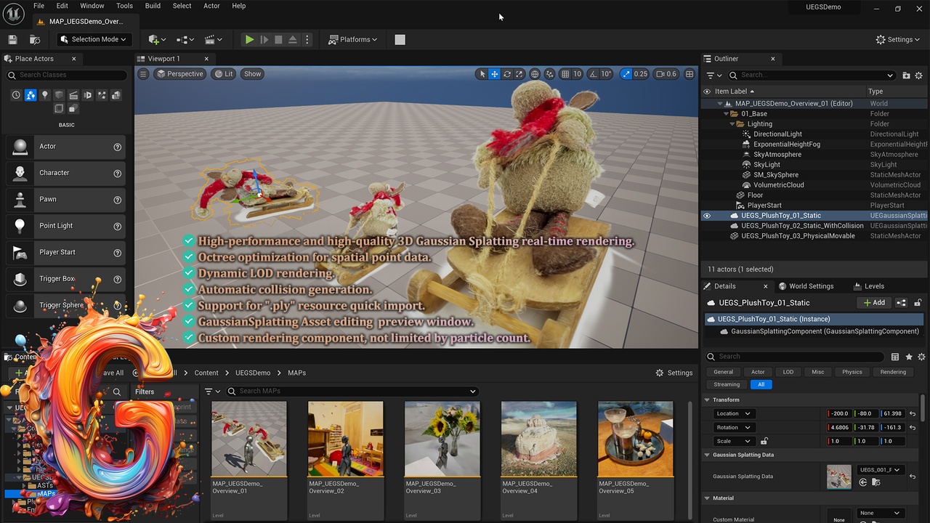Select the Recently Placed clock category
This screenshot has height=523, width=930.
[16, 95]
